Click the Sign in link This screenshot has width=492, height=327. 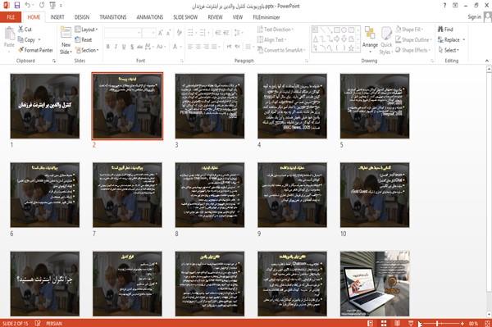click(474, 17)
